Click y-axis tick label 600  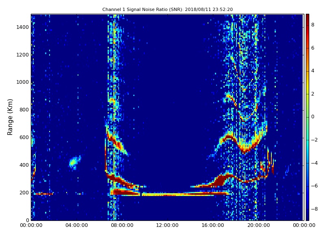point(24,137)
